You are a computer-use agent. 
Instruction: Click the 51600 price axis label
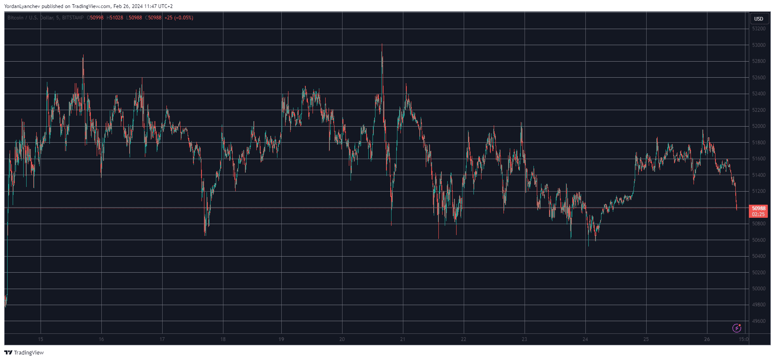759,159
